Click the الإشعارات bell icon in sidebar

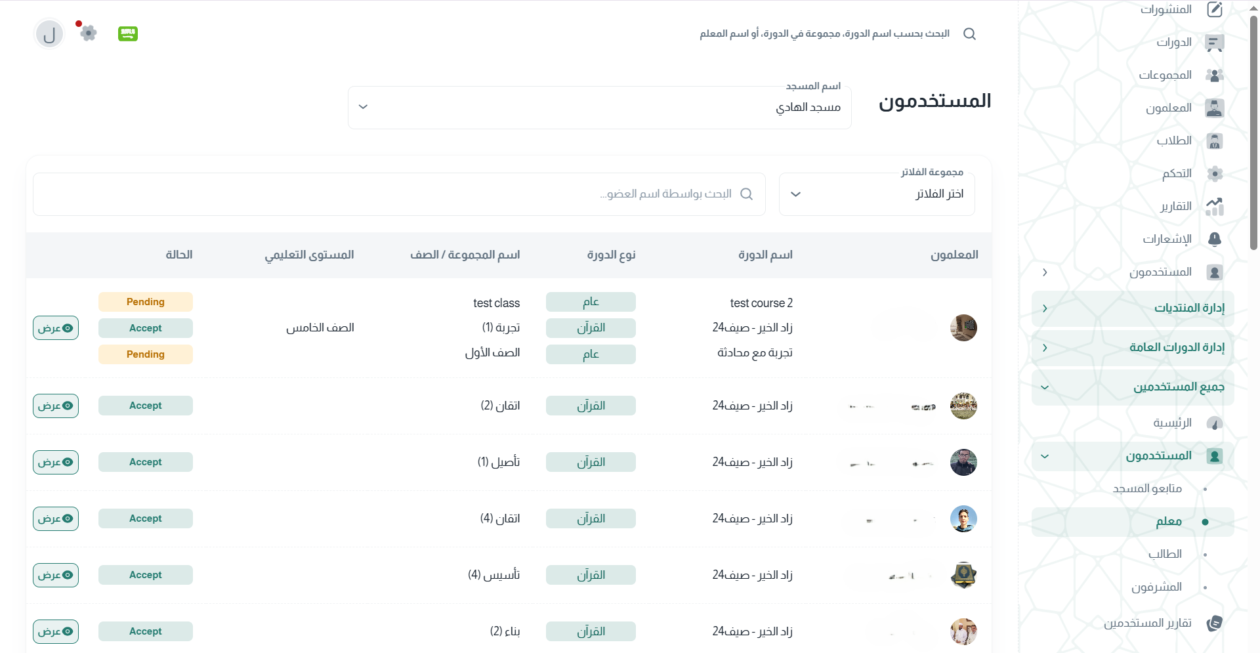(x=1214, y=240)
